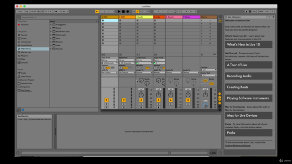Open the Vengeance folder in Places
292x164 pixels.
[26, 87]
